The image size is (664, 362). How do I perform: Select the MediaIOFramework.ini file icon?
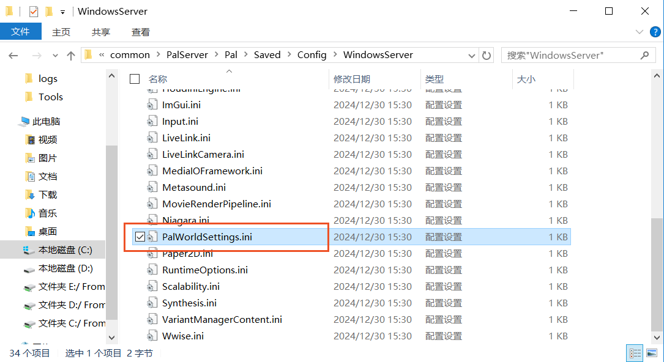pos(152,171)
